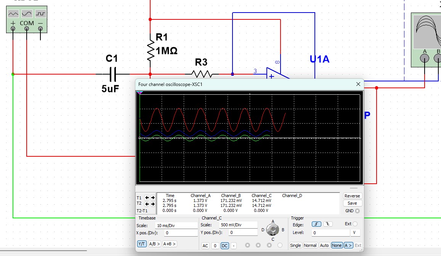Select the R3 resistor symbol
This screenshot has height=256, width=441.
(202, 74)
